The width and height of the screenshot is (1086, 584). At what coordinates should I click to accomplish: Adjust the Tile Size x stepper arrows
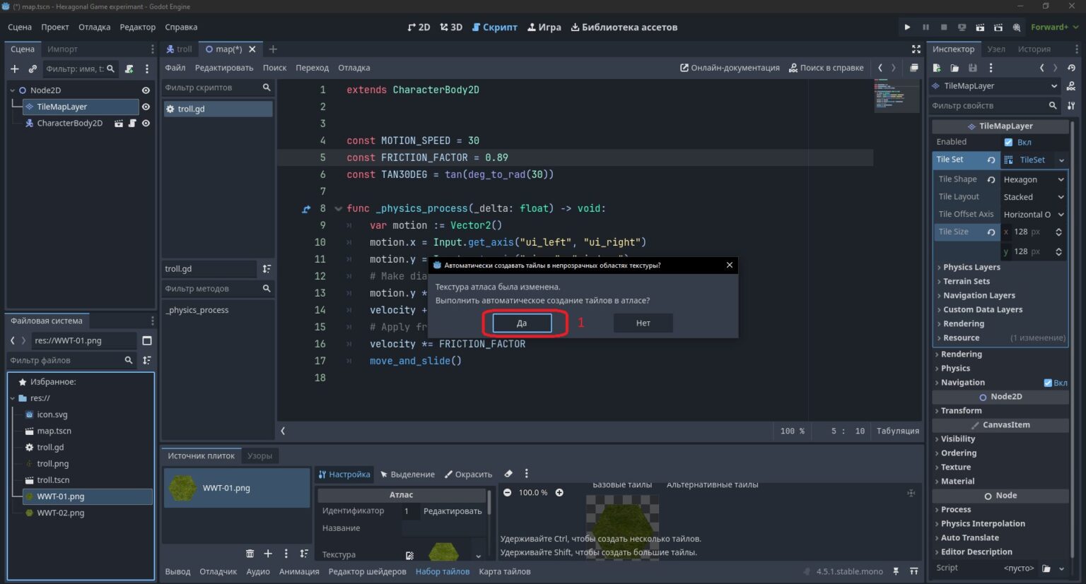[x=1058, y=232]
